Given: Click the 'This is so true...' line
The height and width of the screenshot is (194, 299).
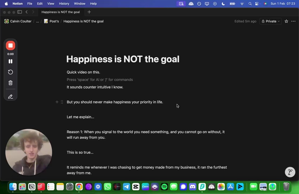Looking at the screenshot, I should pos(80,152).
